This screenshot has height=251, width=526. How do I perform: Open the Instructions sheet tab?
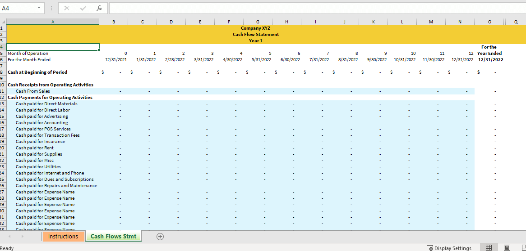coord(63,237)
